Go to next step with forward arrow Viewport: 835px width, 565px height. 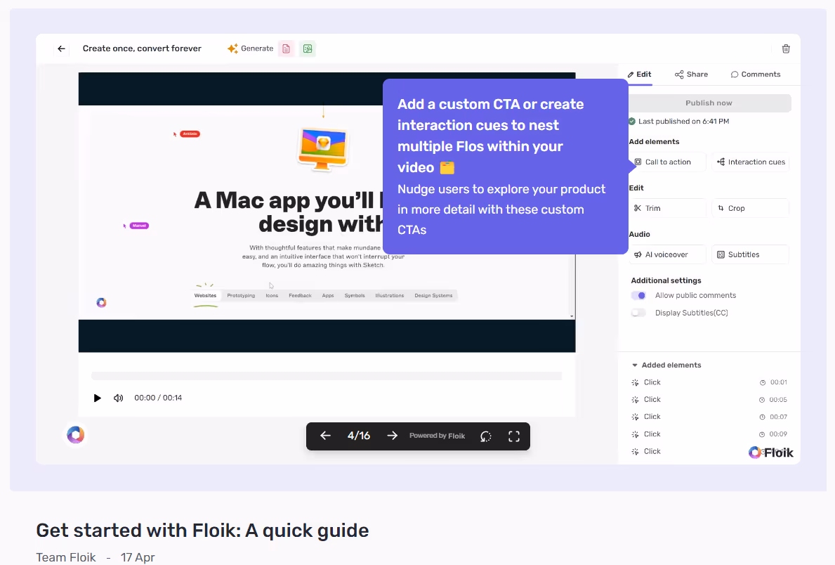pos(392,436)
